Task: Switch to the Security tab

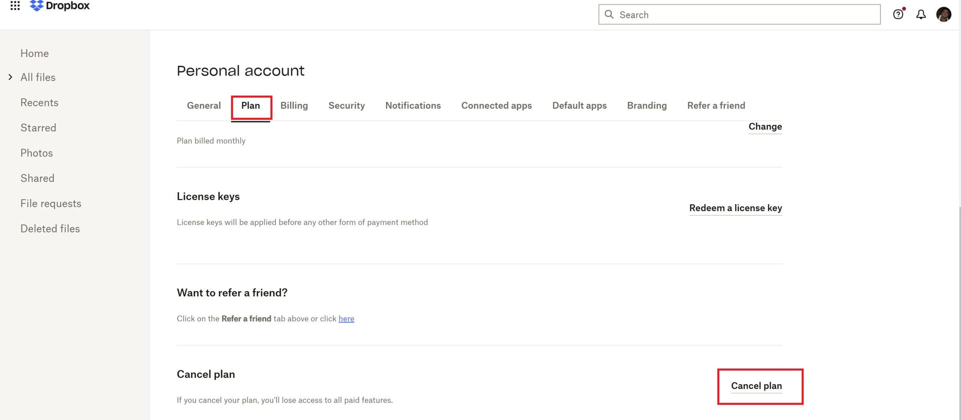Action: coord(346,105)
